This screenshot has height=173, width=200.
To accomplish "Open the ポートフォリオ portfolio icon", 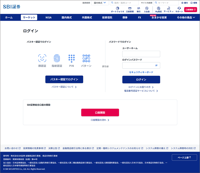I will 117,8.
